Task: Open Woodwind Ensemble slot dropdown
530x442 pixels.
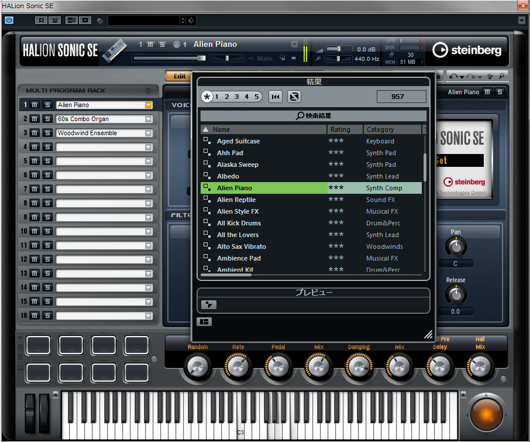Action: (x=149, y=133)
